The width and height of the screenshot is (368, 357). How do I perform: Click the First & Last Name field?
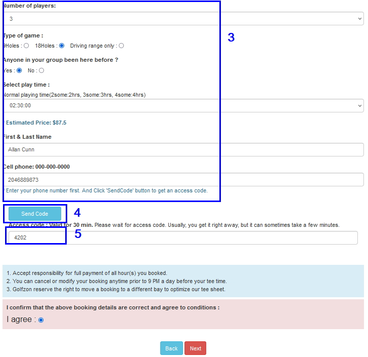pos(183,149)
